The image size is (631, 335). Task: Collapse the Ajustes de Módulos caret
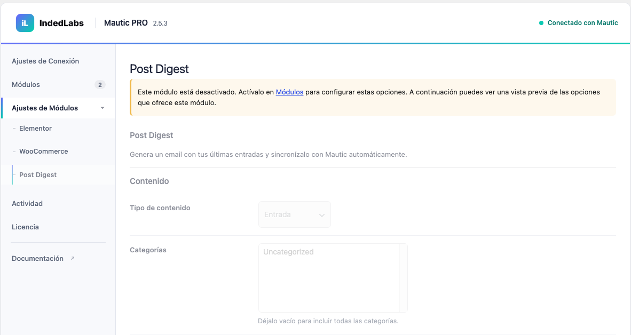click(x=102, y=108)
